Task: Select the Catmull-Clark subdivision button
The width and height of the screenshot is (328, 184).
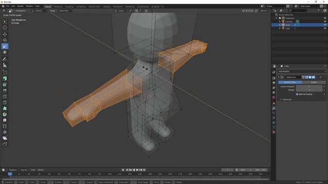Action: point(290,82)
